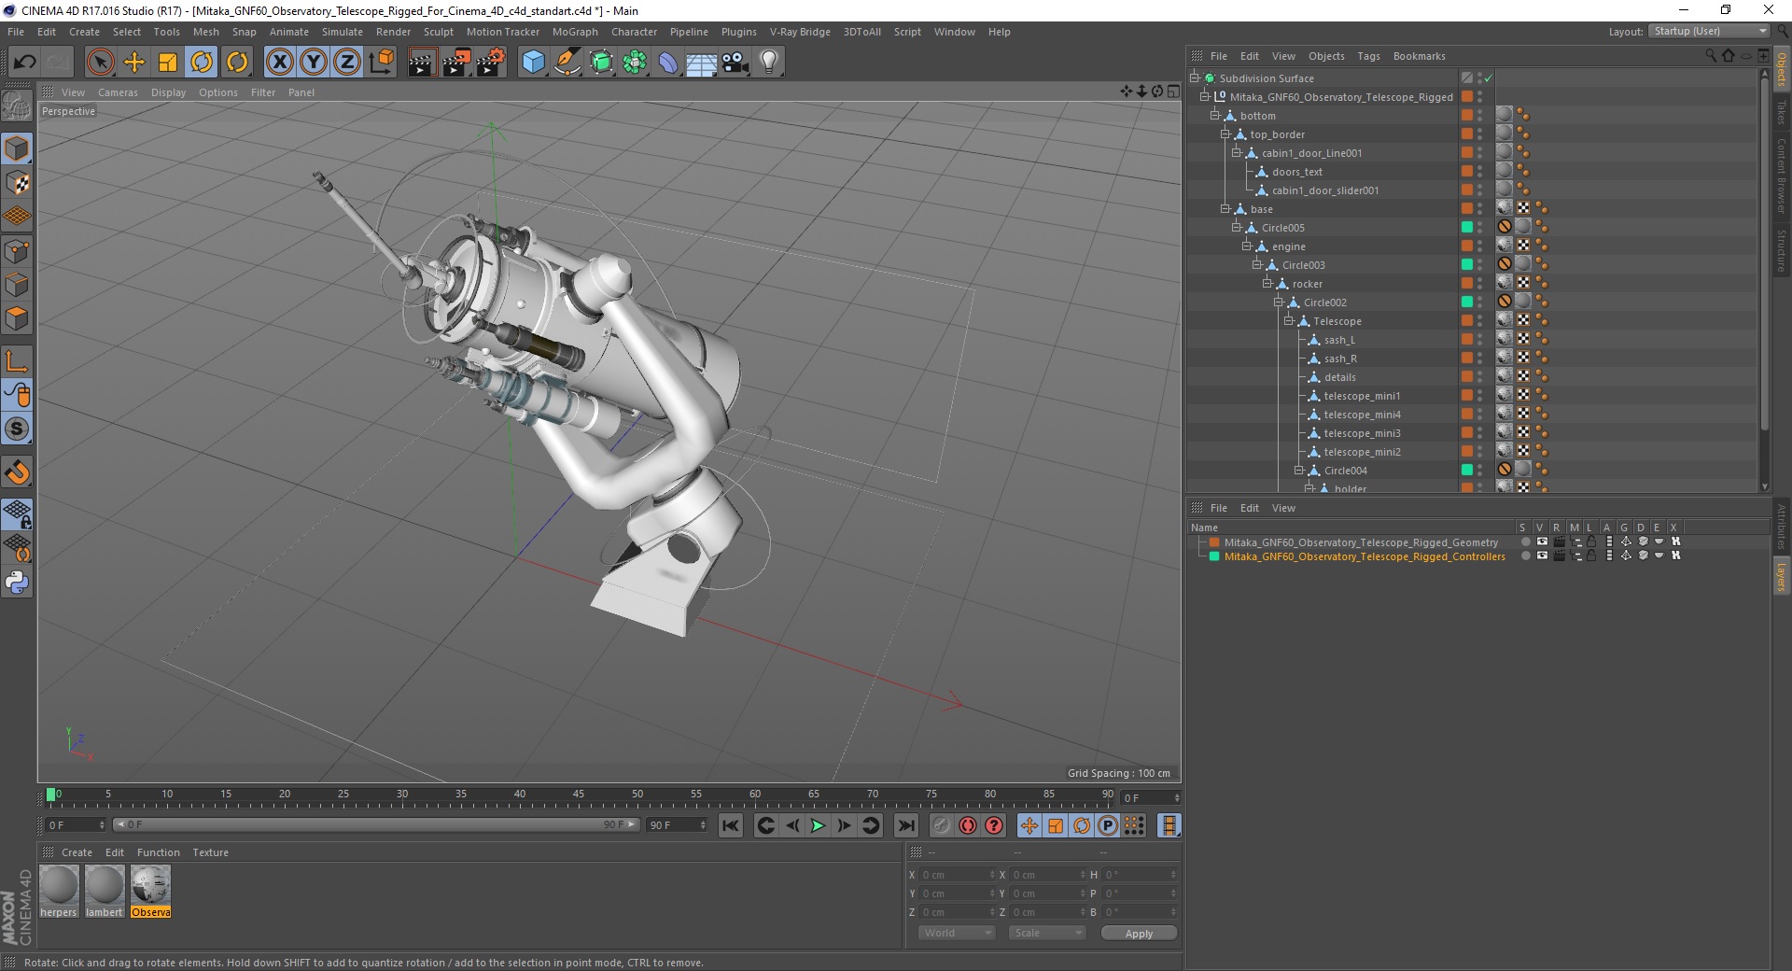The width and height of the screenshot is (1792, 971).
Task: Click the Python script icon
Action: [17, 583]
